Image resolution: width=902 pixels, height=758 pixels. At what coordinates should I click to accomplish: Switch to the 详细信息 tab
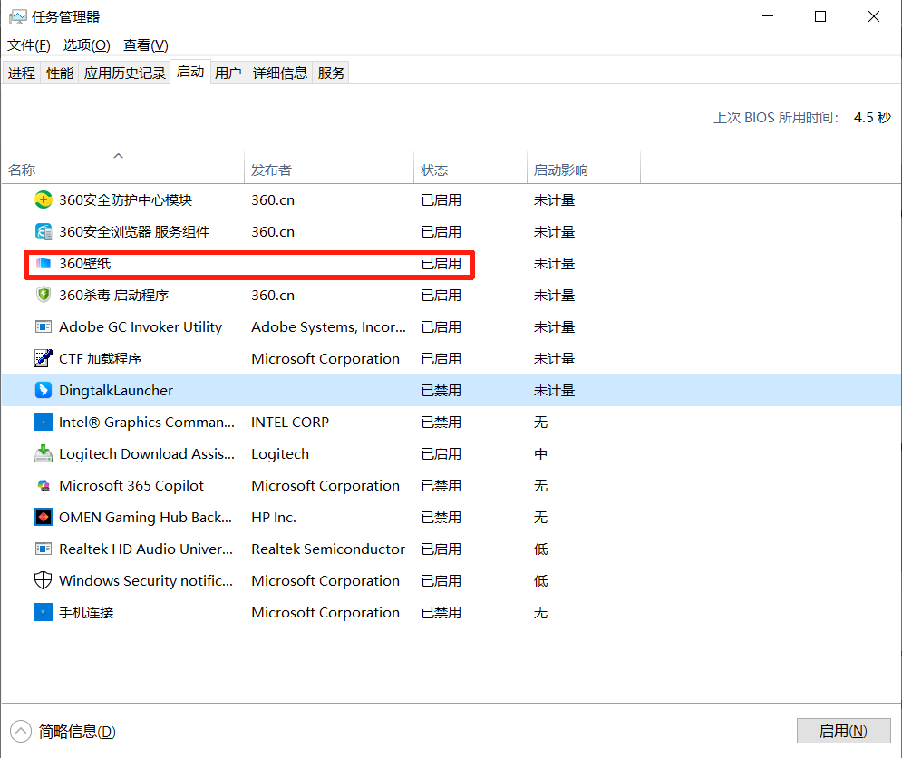click(x=279, y=73)
